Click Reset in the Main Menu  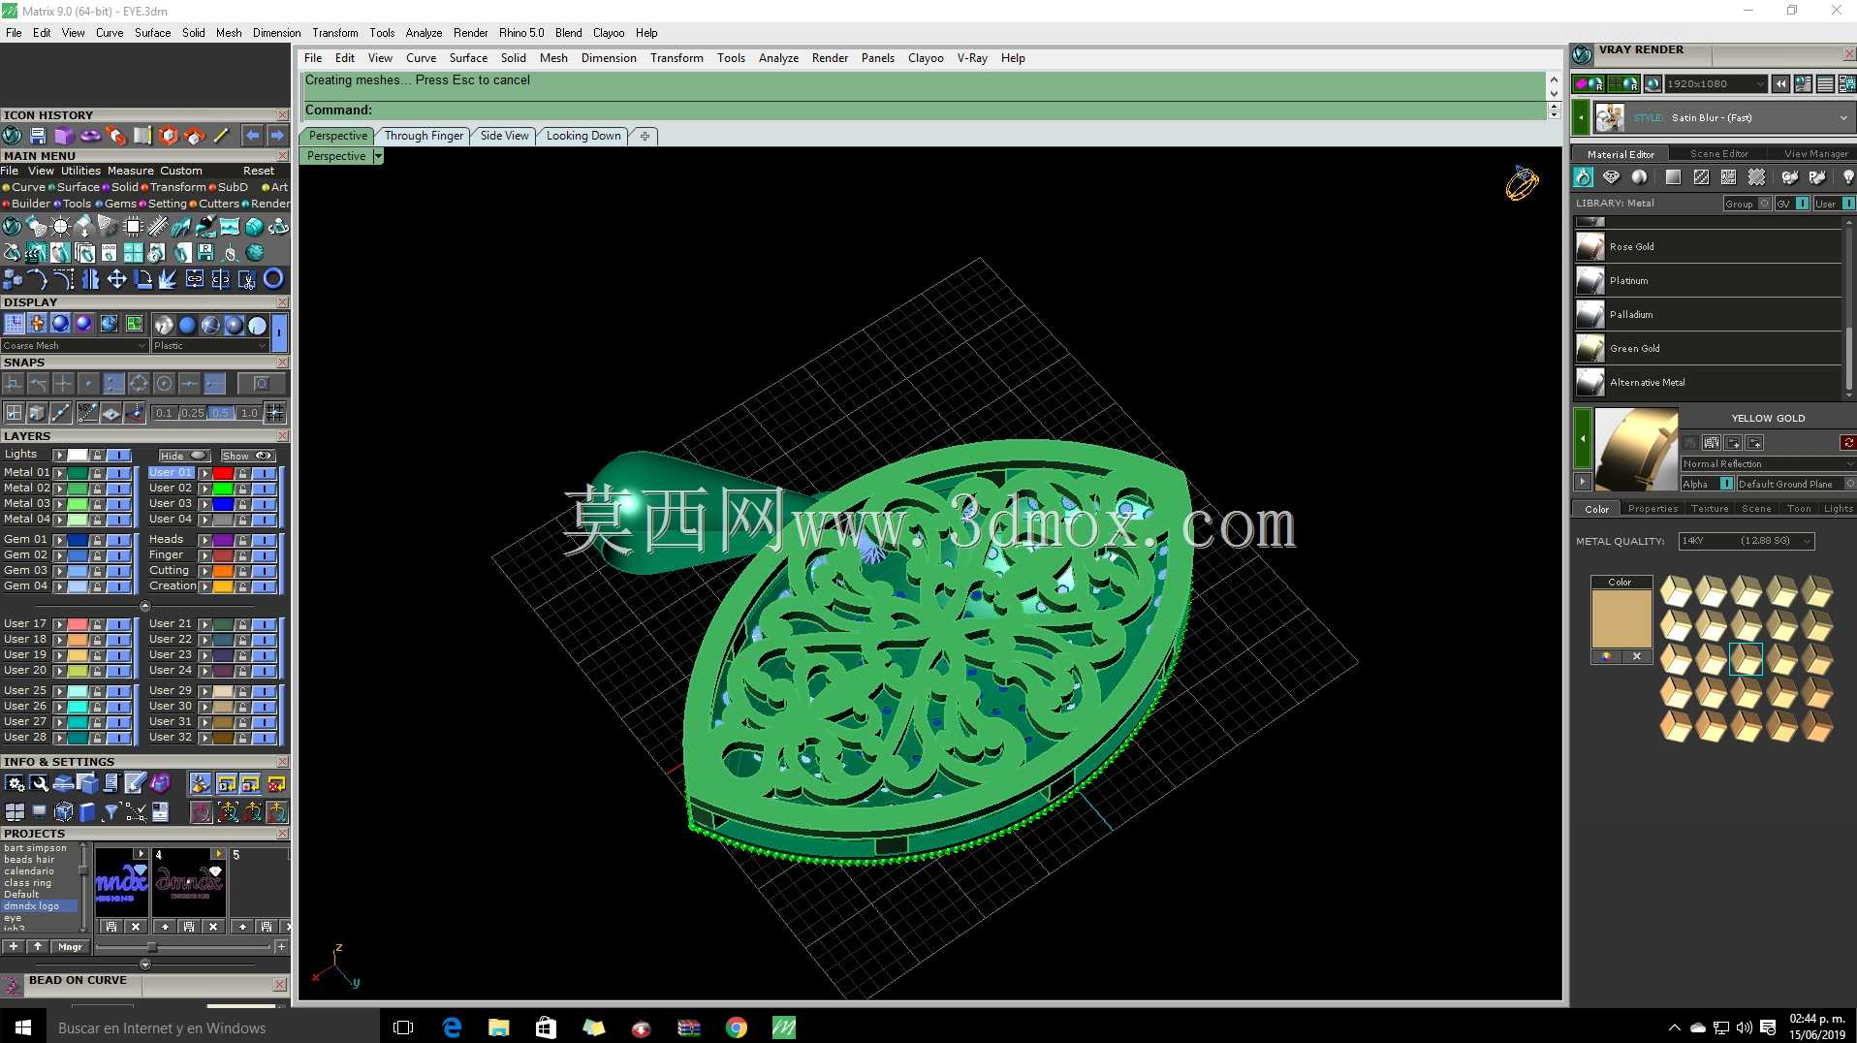pyautogui.click(x=259, y=172)
